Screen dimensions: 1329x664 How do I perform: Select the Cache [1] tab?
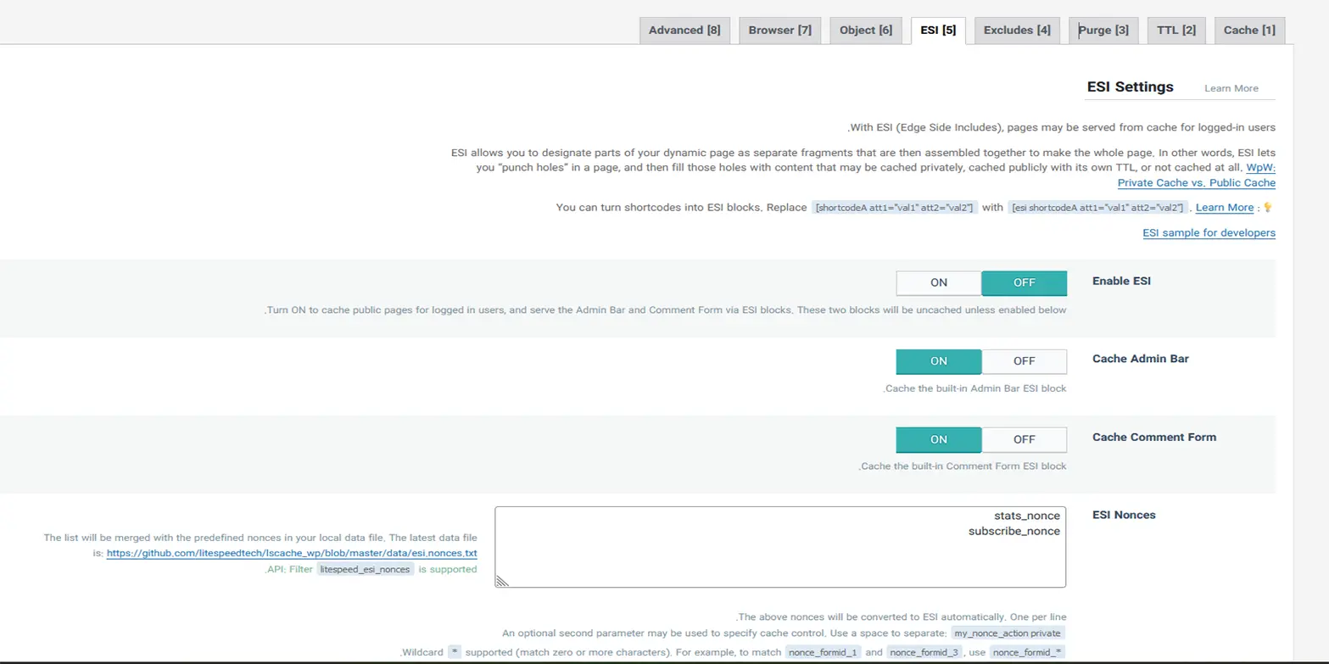point(1249,30)
